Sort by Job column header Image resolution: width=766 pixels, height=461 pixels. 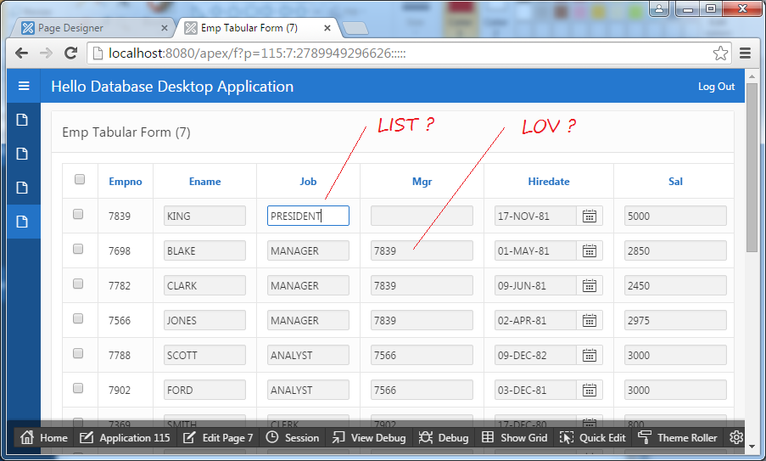pyautogui.click(x=308, y=182)
